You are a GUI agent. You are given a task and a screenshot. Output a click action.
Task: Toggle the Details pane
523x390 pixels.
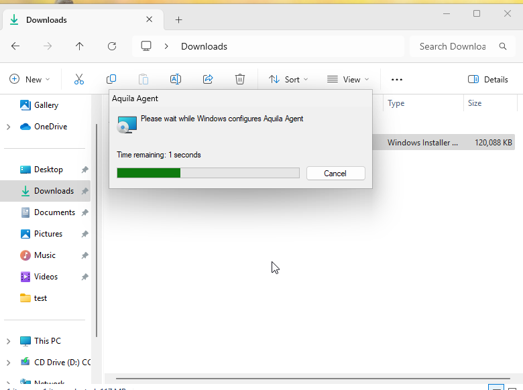click(487, 79)
